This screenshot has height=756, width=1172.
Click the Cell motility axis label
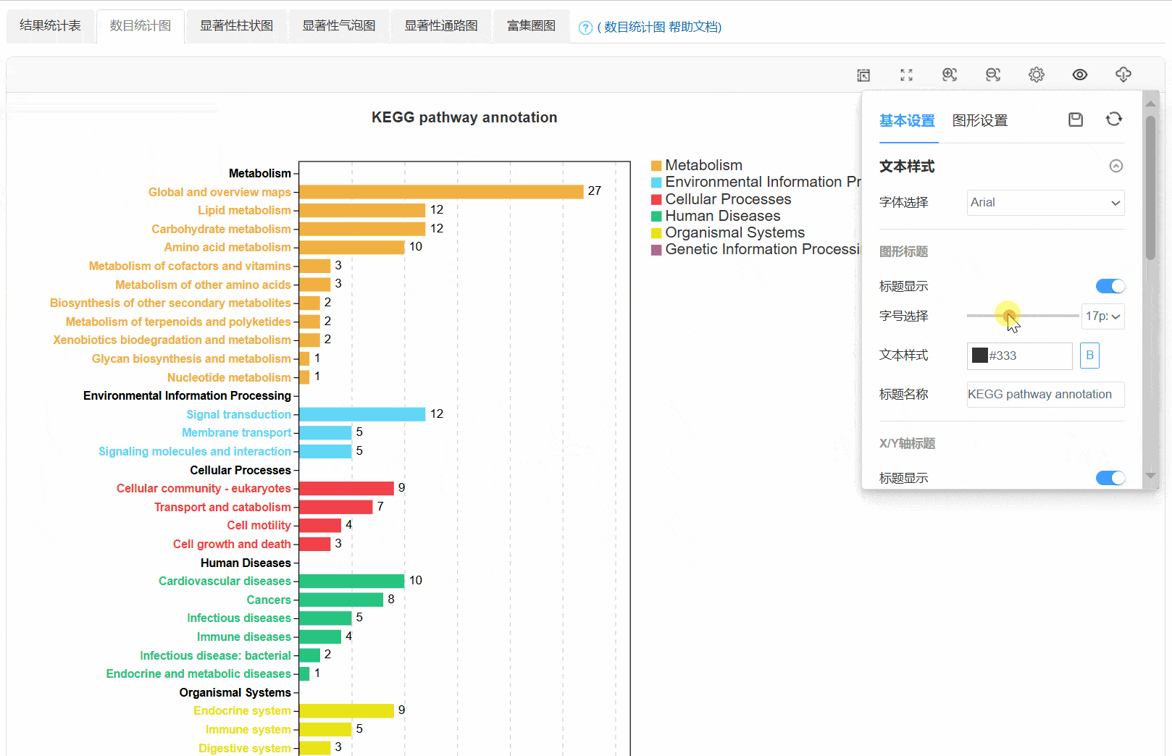click(259, 525)
